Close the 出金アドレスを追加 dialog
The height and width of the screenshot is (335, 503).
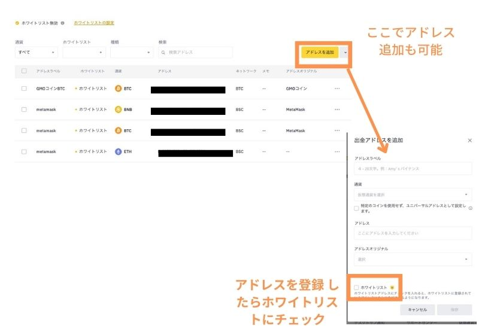(x=469, y=141)
